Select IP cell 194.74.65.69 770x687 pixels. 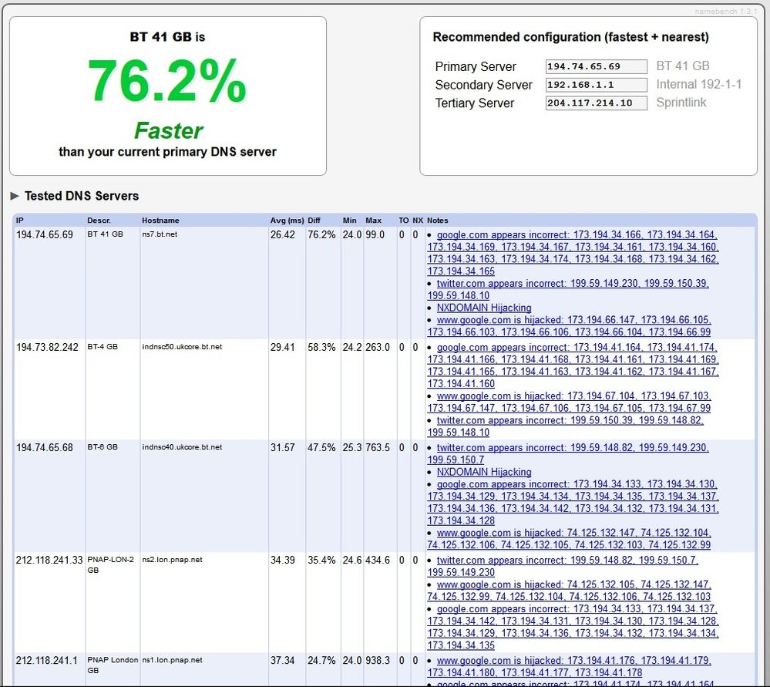tap(44, 235)
